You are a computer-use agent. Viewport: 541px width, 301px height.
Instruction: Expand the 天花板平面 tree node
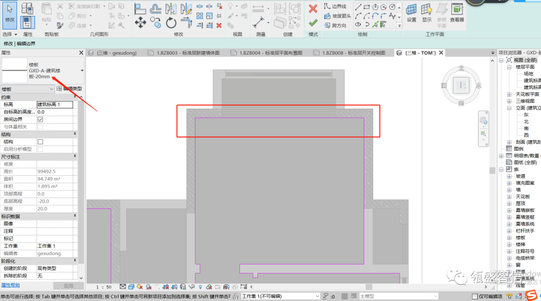pos(509,94)
